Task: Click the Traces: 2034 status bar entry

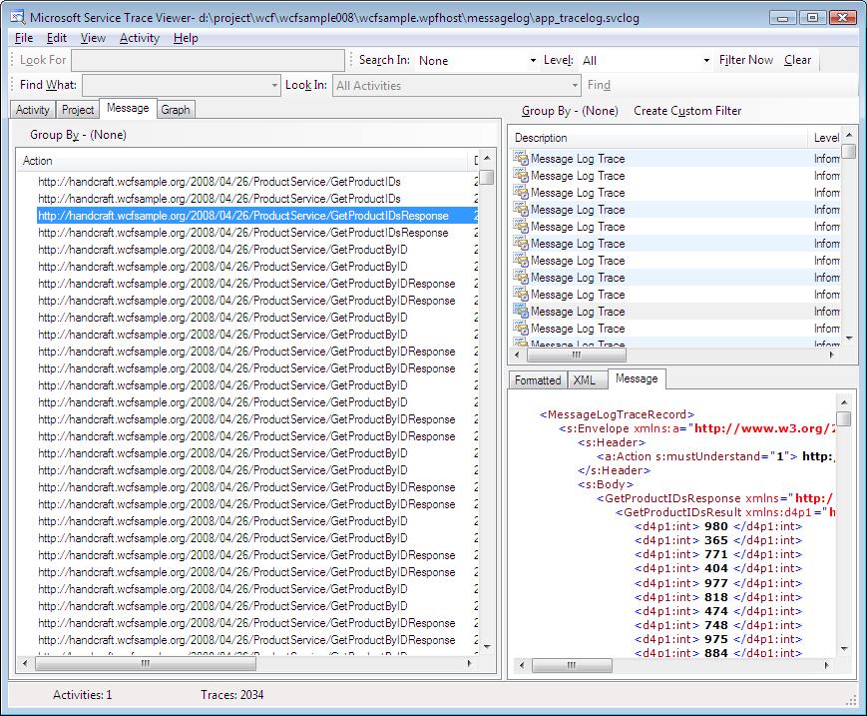Action: point(232,694)
